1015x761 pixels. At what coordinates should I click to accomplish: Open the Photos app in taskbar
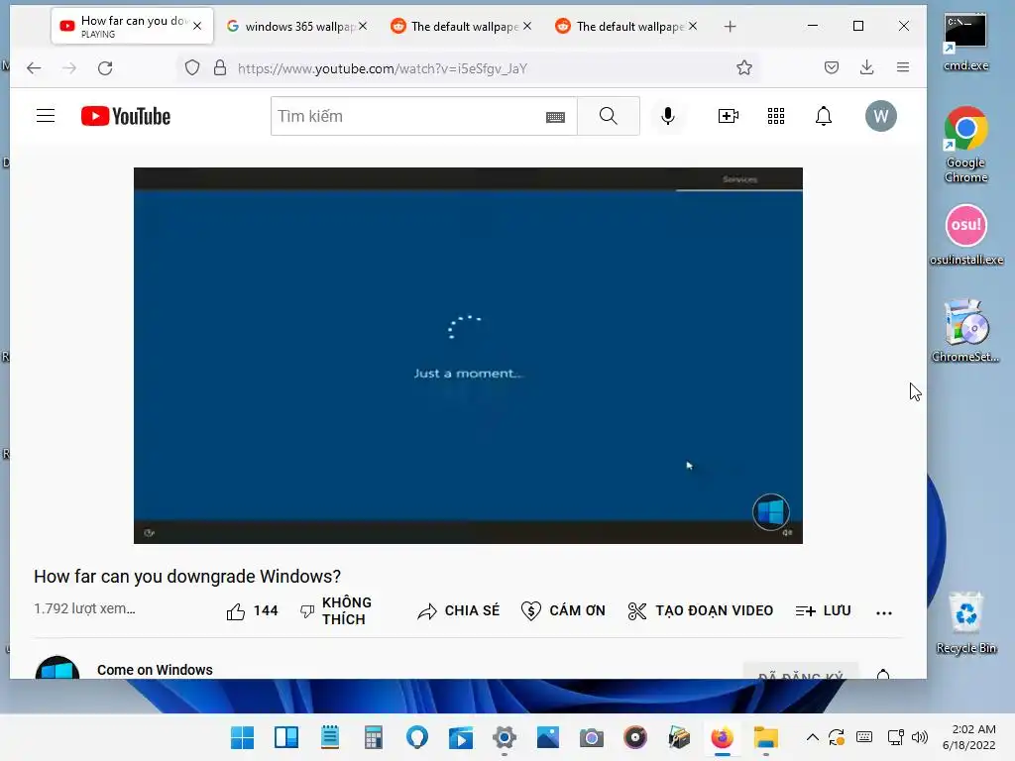coord(547,737)
